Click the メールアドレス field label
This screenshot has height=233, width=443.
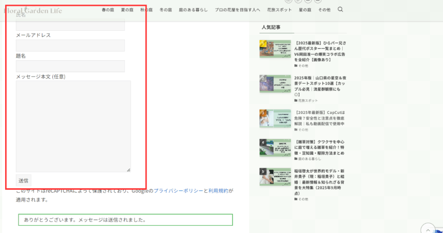pyautogui.click(x=33, y=35)
